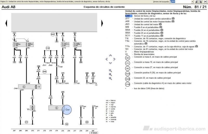
Task: Click the T16/7 connector label
Action: tap(60, 83)
